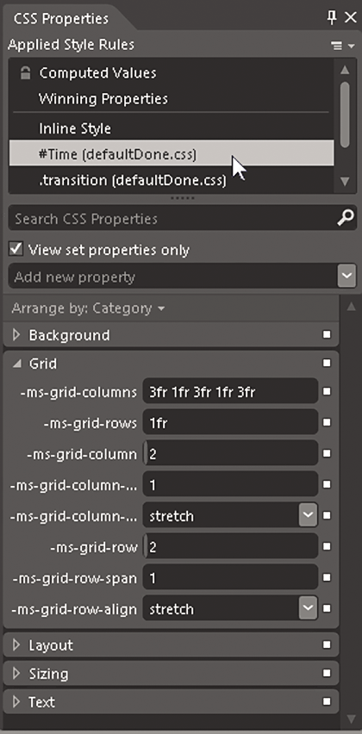Pin the CSS Properties panel

pos(332,18)
